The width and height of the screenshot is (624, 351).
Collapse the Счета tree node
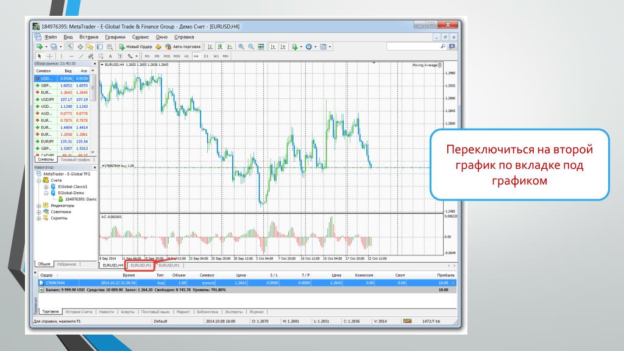[x=38, y=180]
